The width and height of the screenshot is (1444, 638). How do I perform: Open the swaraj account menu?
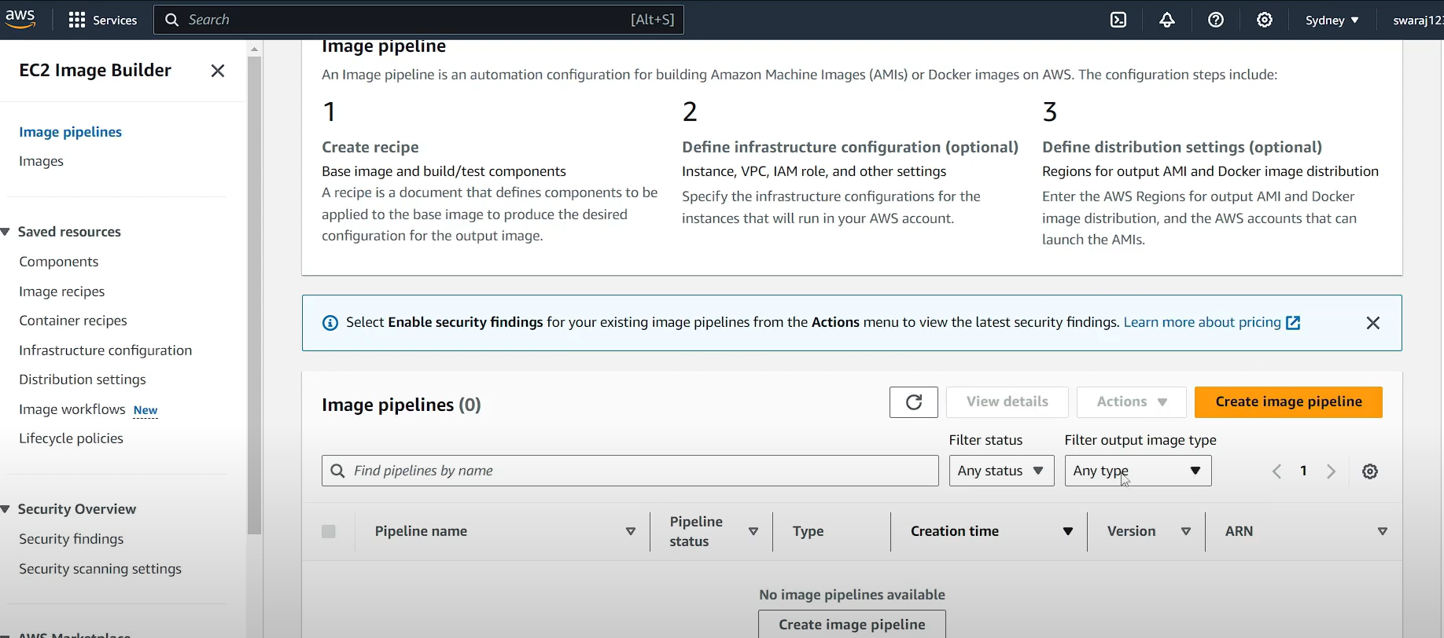click(x=1417, y=20)
